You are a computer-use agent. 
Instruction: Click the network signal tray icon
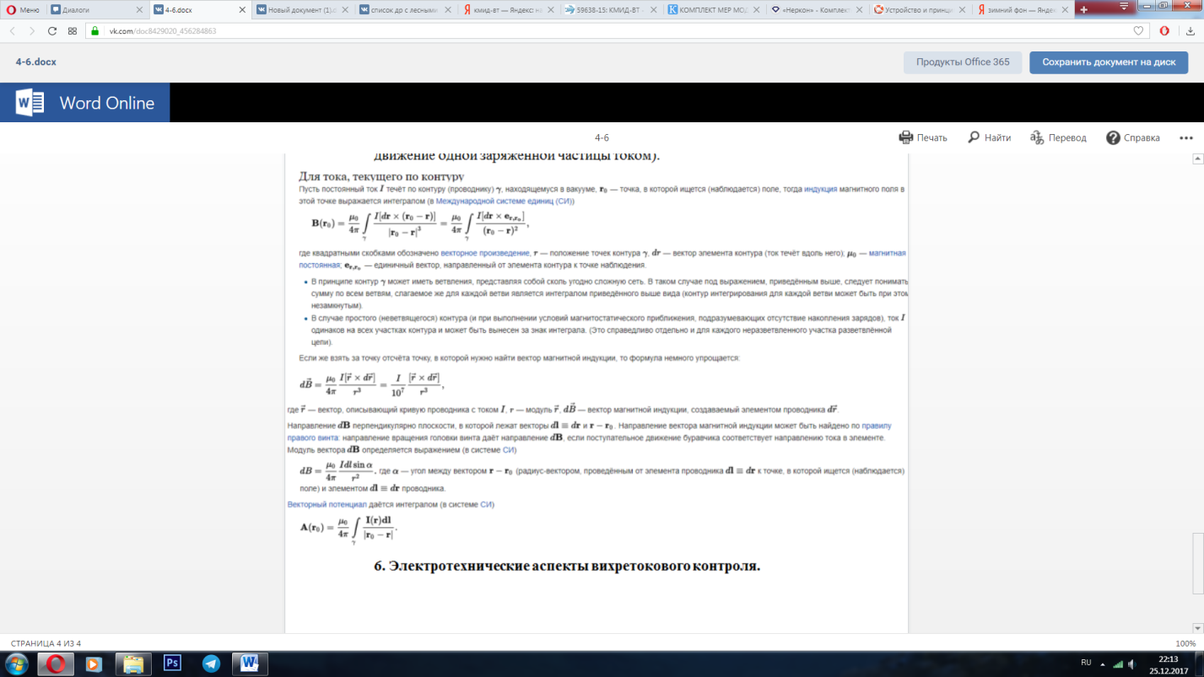[1118, 664]
